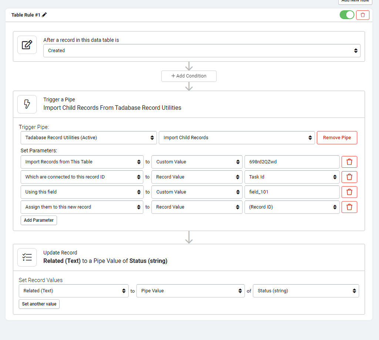Delete the Import Records from This Table parameter

pos(349,162)
